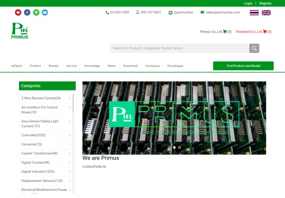Open Area Sensor/Safety Light Curtain(157) category
Image resolution: width=285 pixels, height=198 pixels.
[40, 124]
